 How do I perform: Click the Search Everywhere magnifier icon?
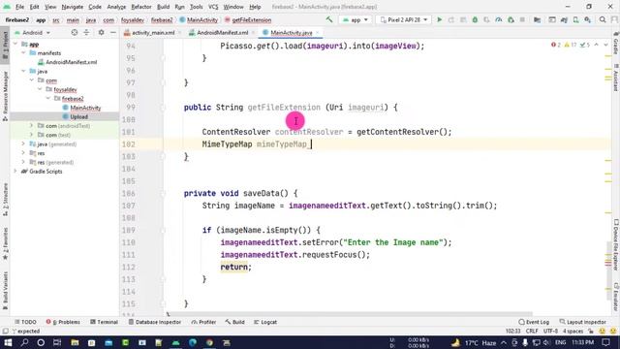tap(603, 19)
